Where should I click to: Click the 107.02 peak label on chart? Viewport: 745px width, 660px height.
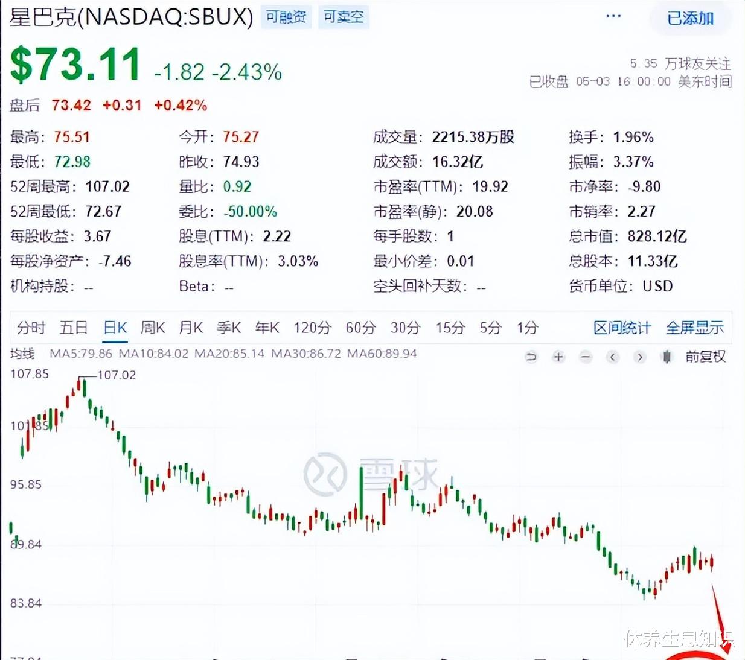(117, 375)
